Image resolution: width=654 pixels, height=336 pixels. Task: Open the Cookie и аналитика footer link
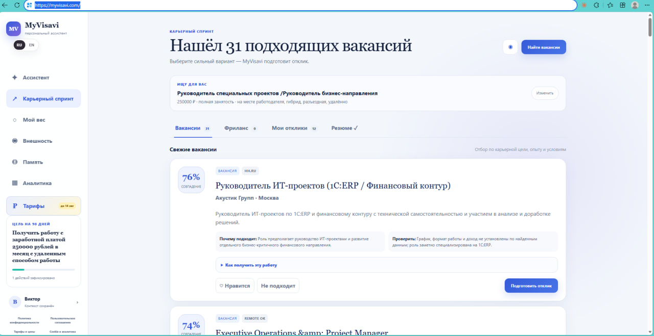[x=63, y=331]
